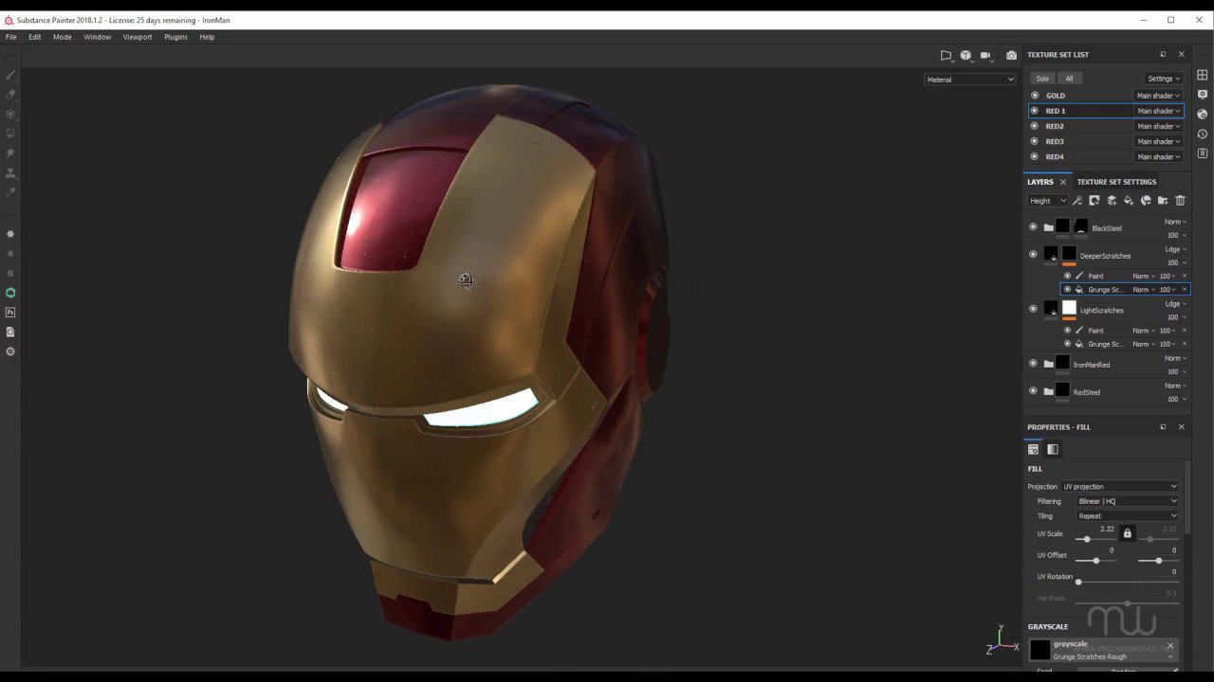Viewport: 1214px width, 682px height.
Task: Click the Add layer icon in Layers toolbar
Action: point(1112,201)
